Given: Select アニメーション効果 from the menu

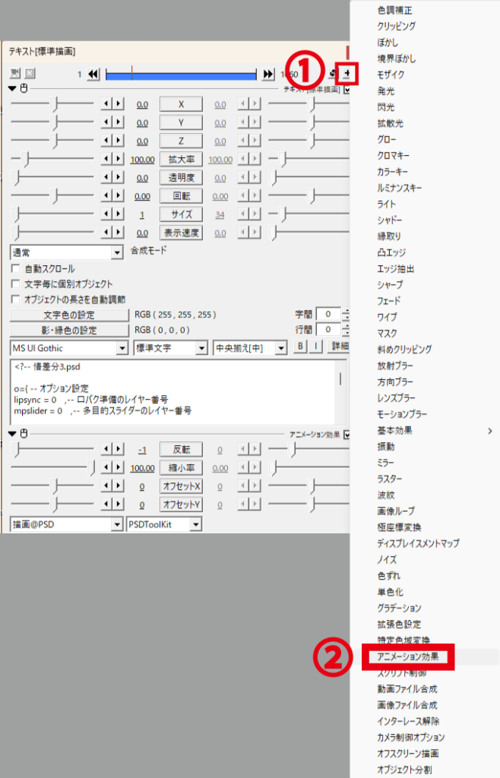Looking at the screenshot, I should point(408,656).
